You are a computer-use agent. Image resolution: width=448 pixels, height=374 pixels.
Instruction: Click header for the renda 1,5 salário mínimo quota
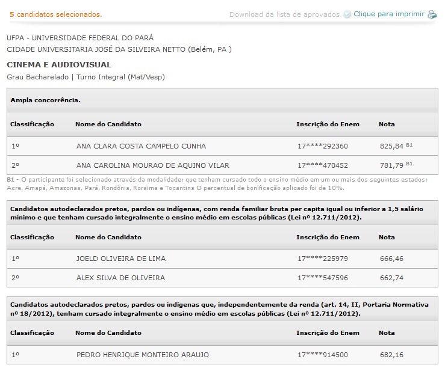222,213
